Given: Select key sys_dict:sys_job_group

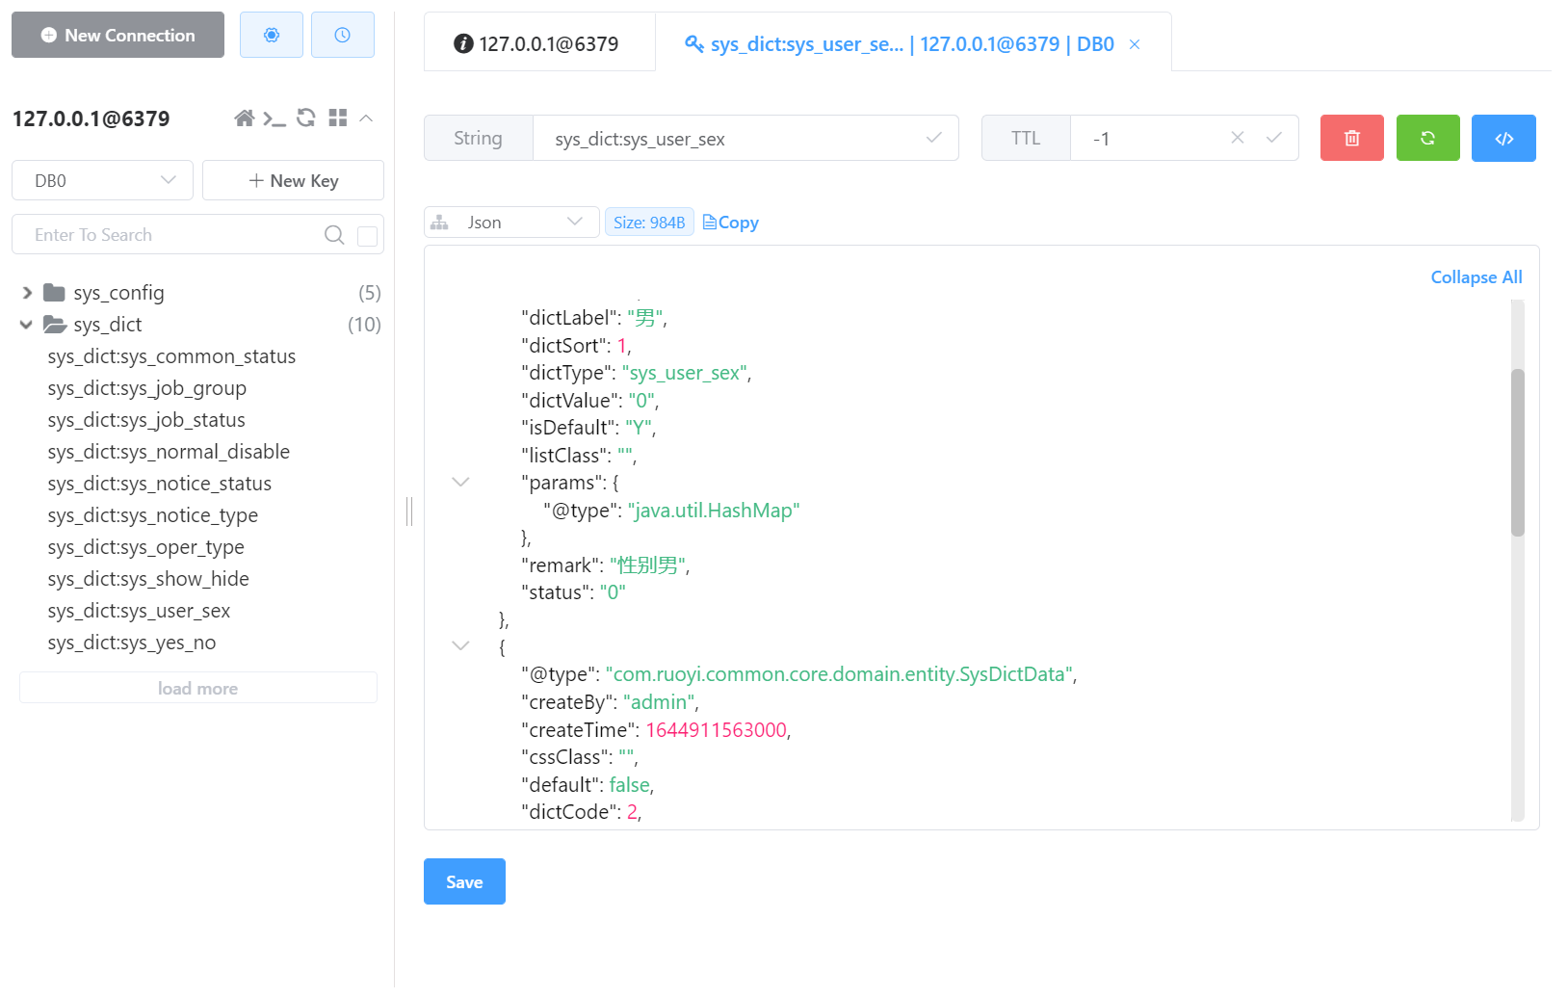Looking at the screenshot, I should tap(147, 388).
